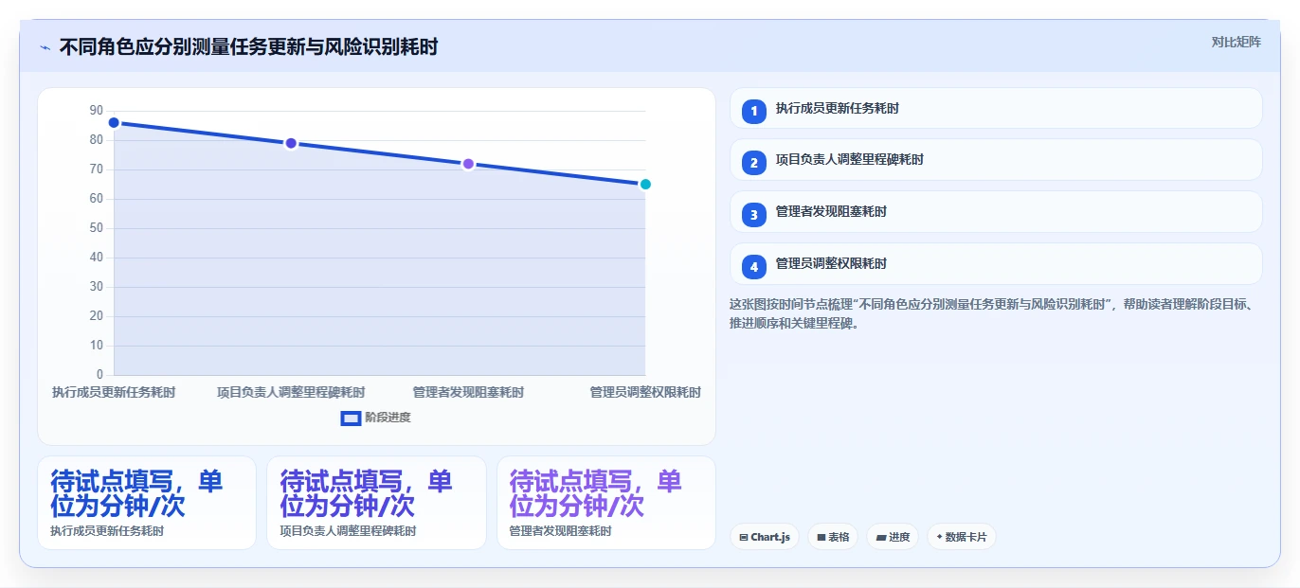Click x-axis label 管理员调整权限耗时
1300x588 pixels.
coord(645,392)
